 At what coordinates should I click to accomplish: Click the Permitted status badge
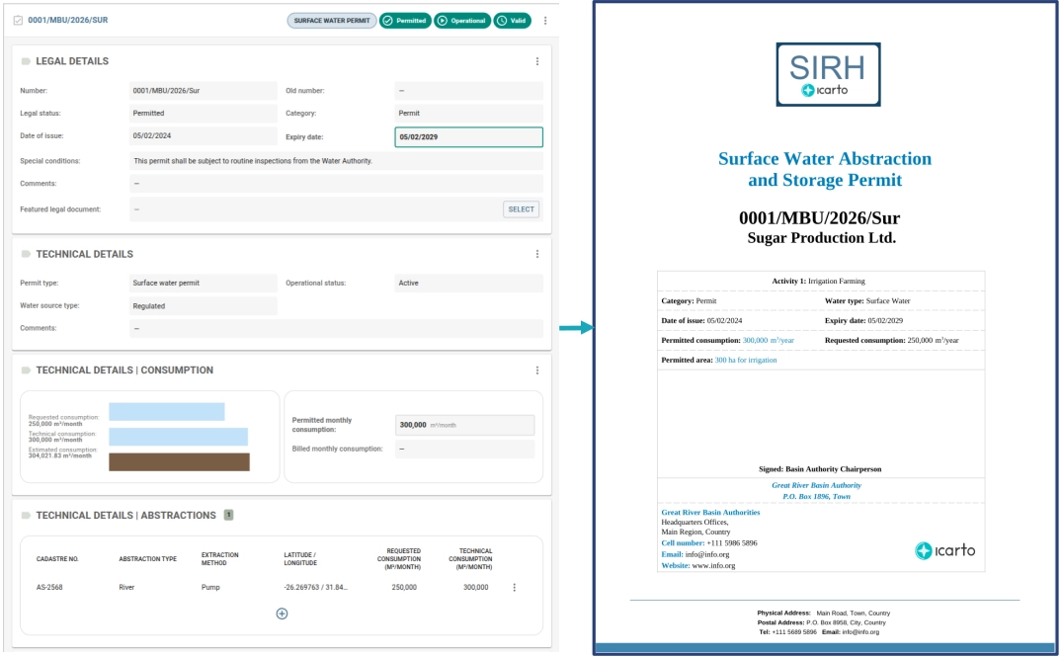click(x=405, y=21)
